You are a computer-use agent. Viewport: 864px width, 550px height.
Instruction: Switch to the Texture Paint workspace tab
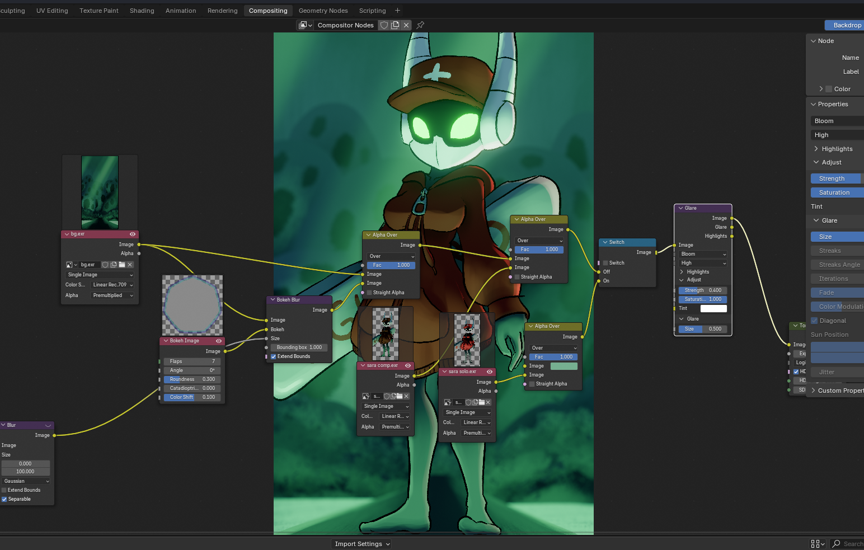pos(99,11)
